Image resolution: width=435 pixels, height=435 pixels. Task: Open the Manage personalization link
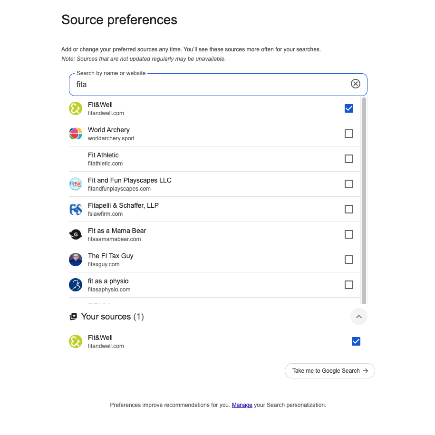242,405
